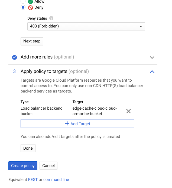
Task: Click the plus icon on Add Target
Action: point(67,124)
